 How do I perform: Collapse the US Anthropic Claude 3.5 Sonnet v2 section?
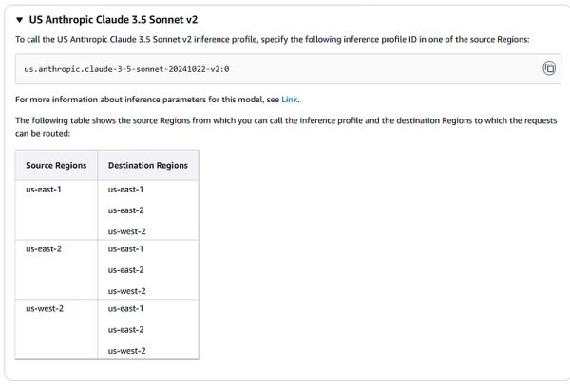19,19
